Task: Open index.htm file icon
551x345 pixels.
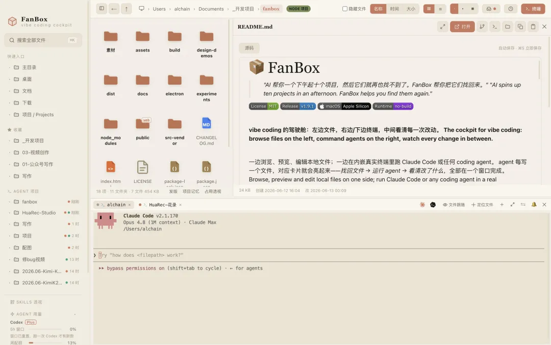Action: pyautogui.click(x=111, y=167)
